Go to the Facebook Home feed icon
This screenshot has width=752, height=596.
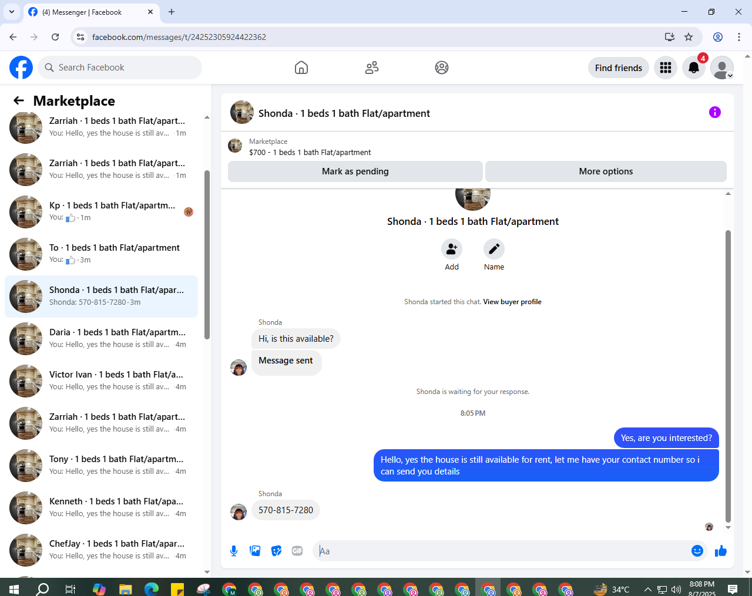301,68
